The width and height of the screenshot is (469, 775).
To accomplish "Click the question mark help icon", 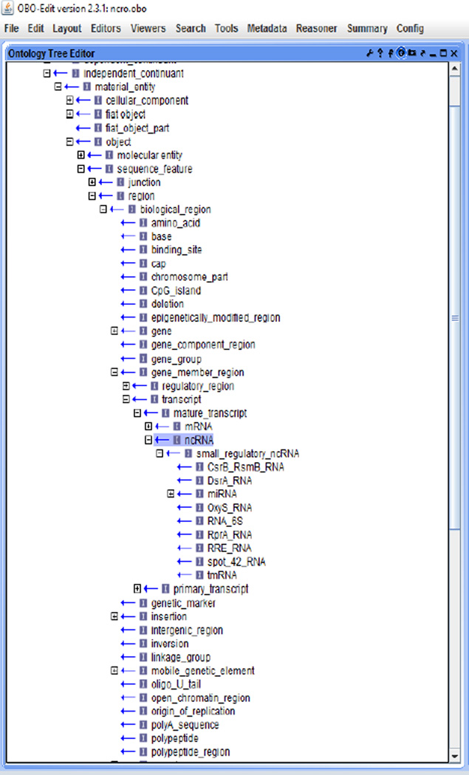I will point(380,53).
